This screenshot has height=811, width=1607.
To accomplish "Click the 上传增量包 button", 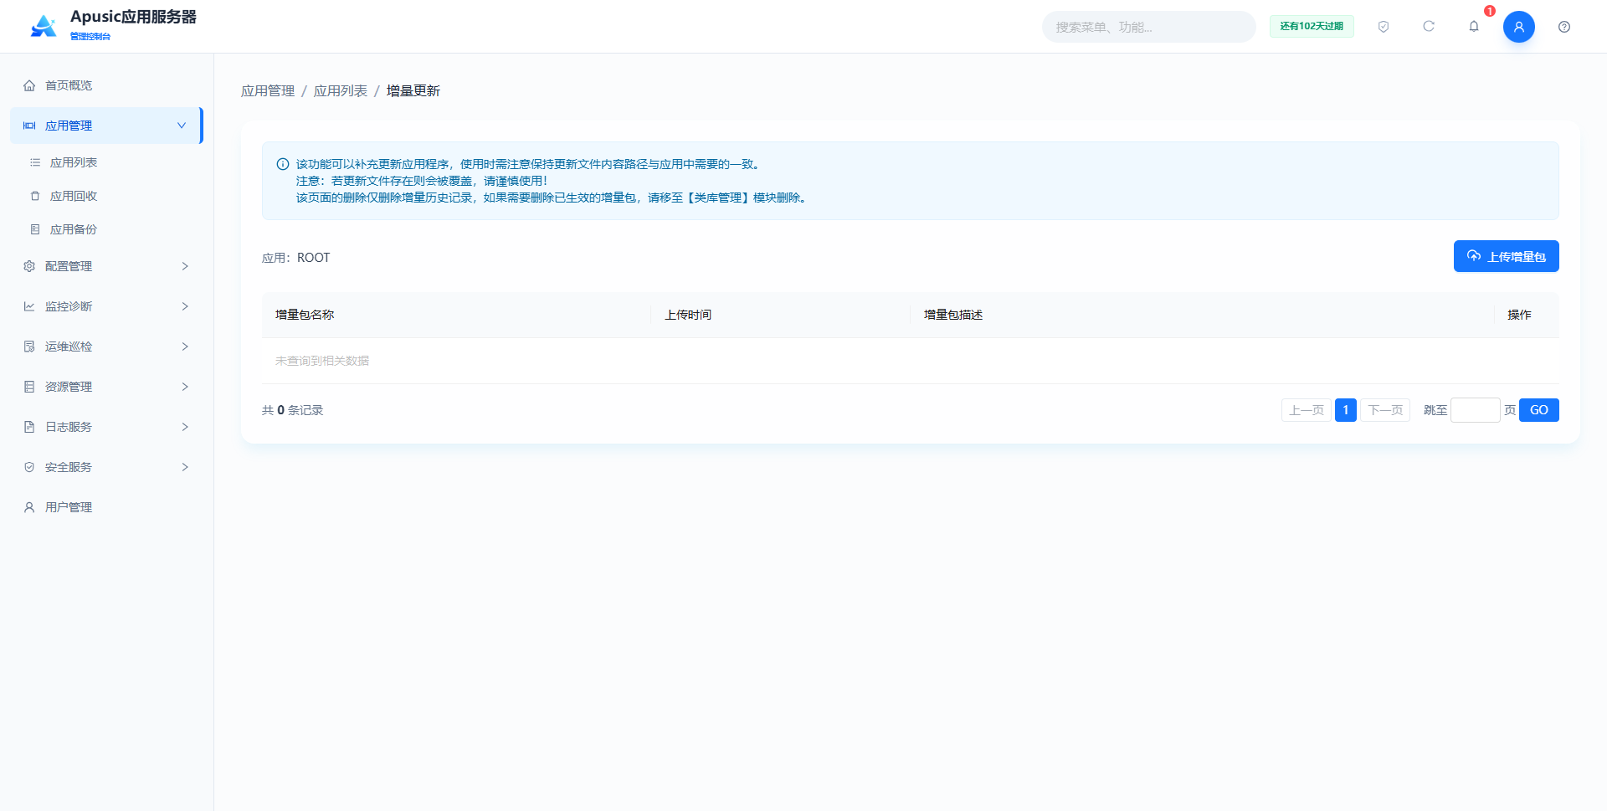I will 1506,256.
